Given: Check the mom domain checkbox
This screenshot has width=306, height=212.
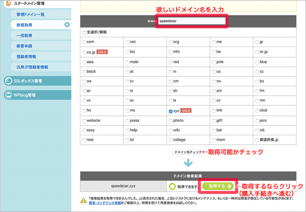Looking at the screenshot, I should click(x=214, y=140).
